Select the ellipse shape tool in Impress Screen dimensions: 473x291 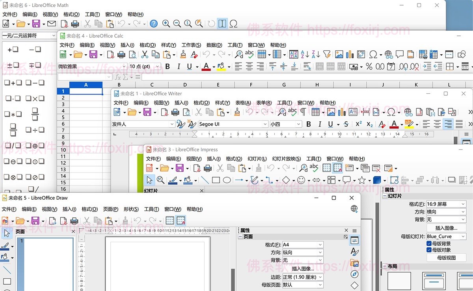[x=227, y=180]
